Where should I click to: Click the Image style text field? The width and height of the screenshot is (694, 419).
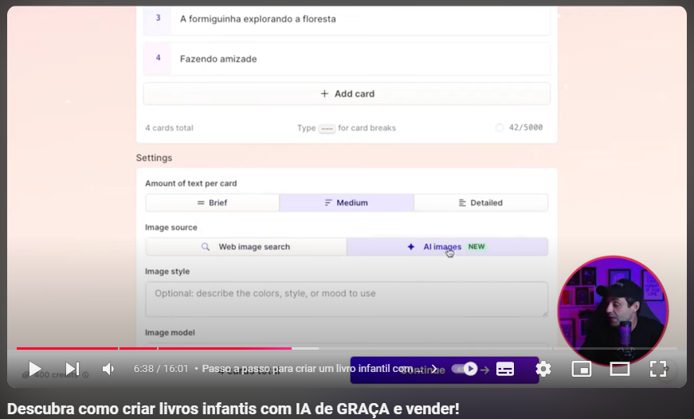point(347,299)
